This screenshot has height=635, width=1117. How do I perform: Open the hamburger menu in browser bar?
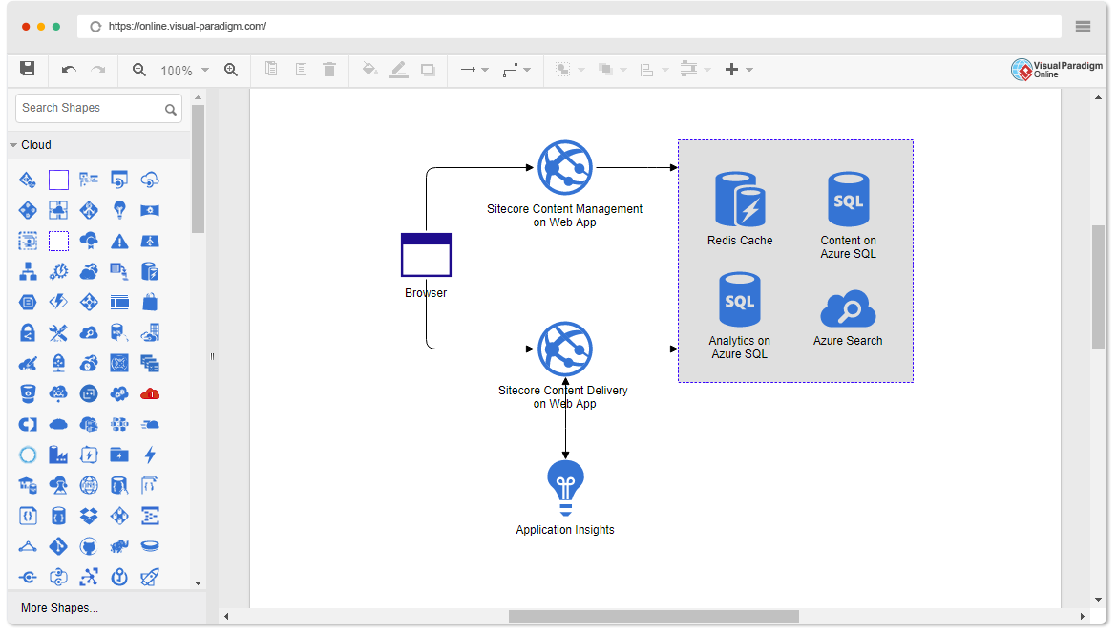(x=1083, y=27)
